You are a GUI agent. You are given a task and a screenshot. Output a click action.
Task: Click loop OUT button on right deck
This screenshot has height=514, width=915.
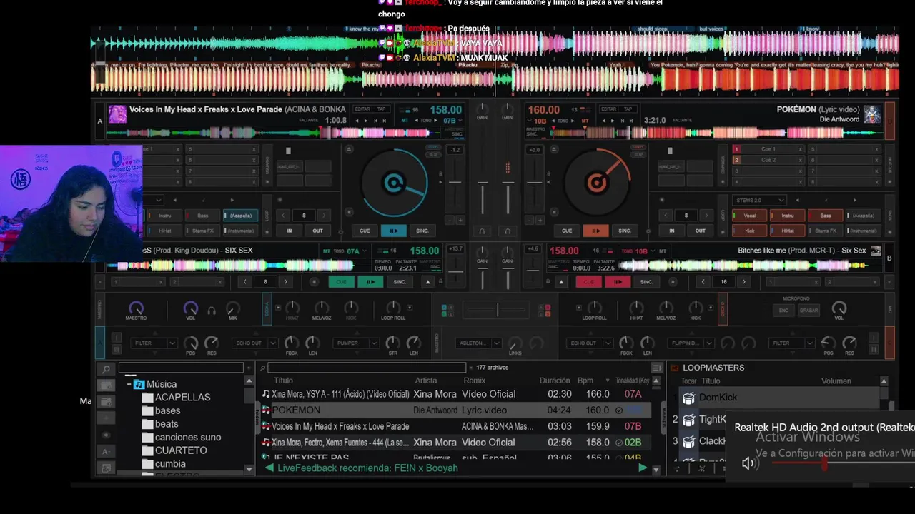tap(701, 231)
